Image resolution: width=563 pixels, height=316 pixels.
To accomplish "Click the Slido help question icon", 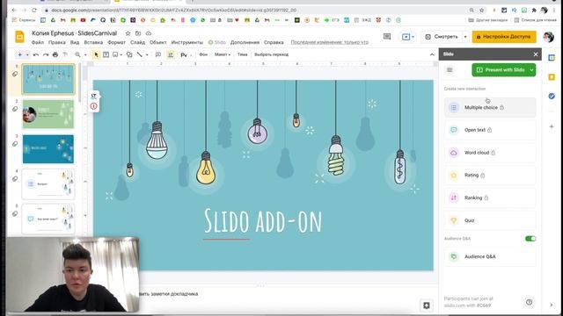I will (529, 302).
